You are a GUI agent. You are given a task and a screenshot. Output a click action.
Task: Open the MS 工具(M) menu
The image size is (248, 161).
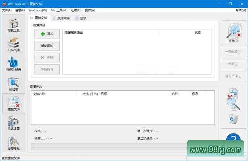tap(59, 10)
